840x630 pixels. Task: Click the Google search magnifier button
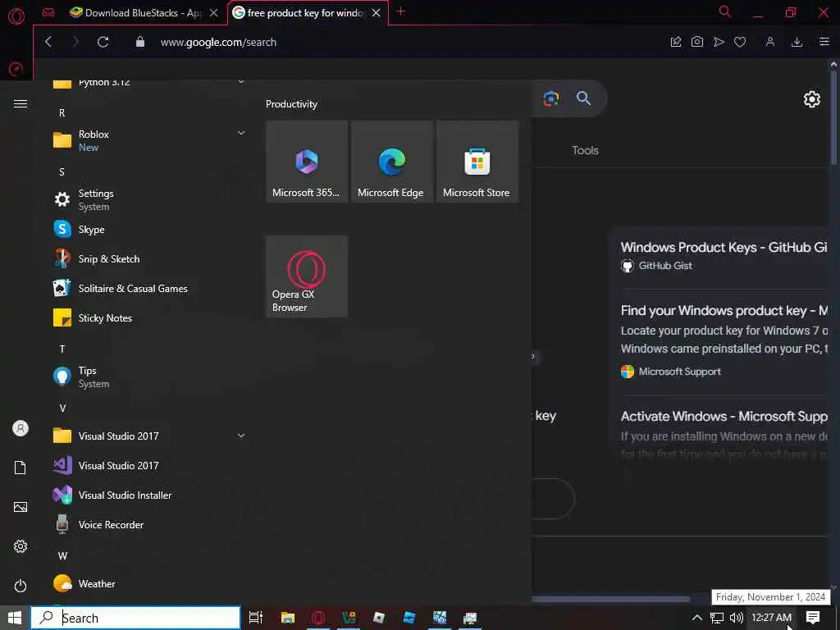583,98
